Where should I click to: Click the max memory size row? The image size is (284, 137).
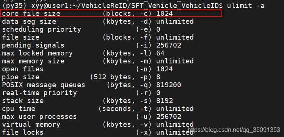(98, 61)
